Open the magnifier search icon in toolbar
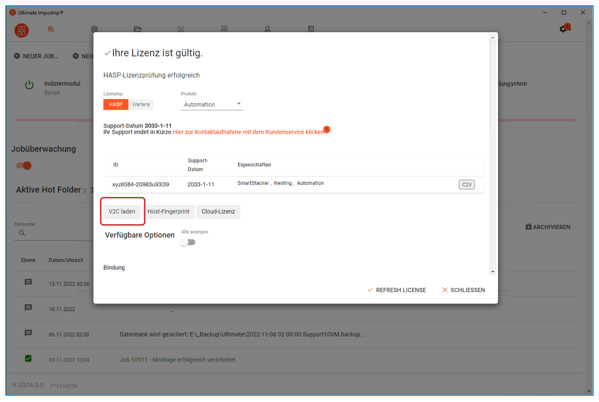 tap(51, 30)
